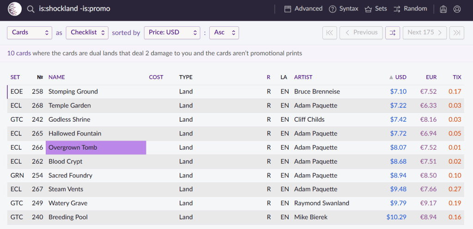473x229 pixels.
Task: Browse Sets from the header
Action: 376,9
